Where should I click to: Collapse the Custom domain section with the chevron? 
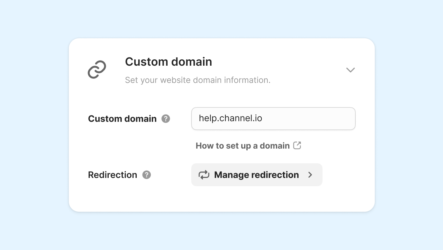coord(350,70)
